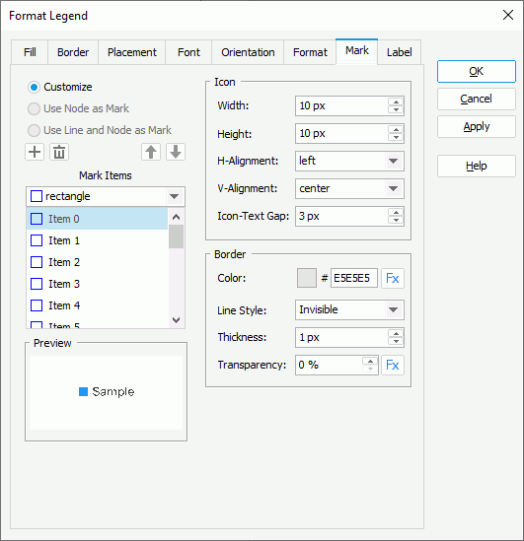Click the Sample preview legend entry

point(107,391)
